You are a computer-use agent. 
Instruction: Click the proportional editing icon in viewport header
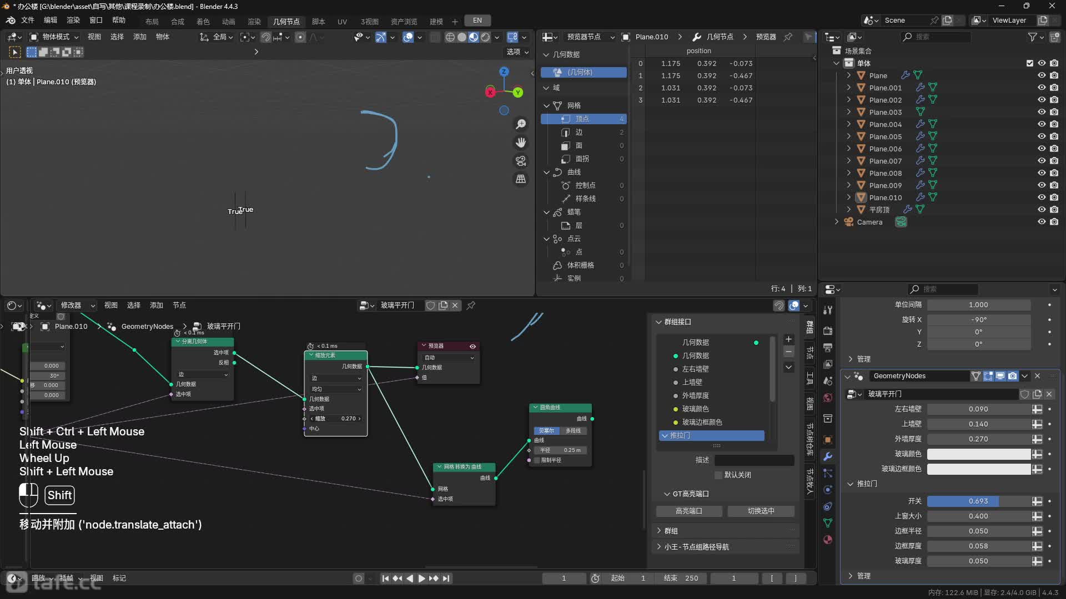coord(300,37)
